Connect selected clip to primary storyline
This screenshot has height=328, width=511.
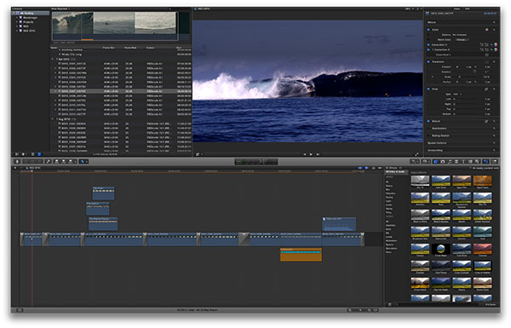tap(56, 161)
